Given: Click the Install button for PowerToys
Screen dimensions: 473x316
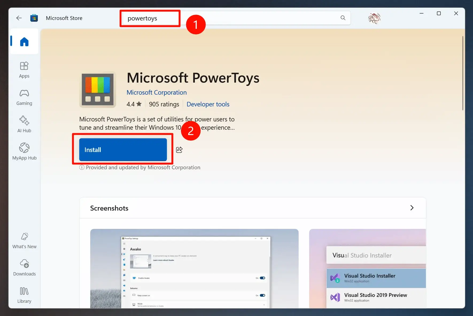Looking at the screenshot, I should click(123, 150).
